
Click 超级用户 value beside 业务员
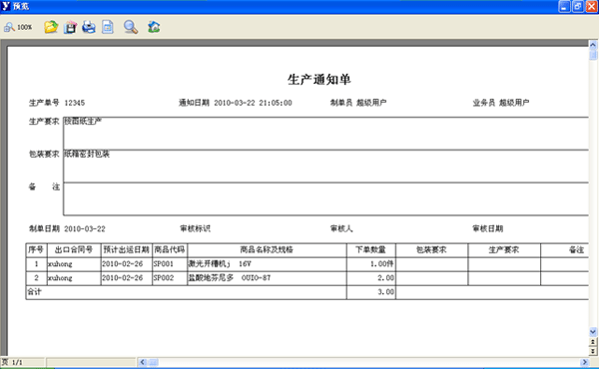tap(514, 103)
